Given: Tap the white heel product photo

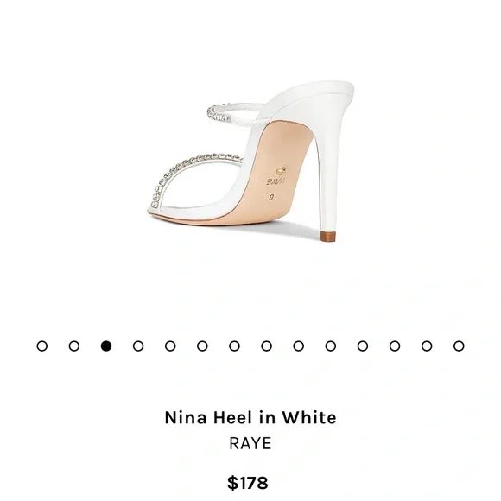Looking at the screenshot, I should (x=250, y=162).
